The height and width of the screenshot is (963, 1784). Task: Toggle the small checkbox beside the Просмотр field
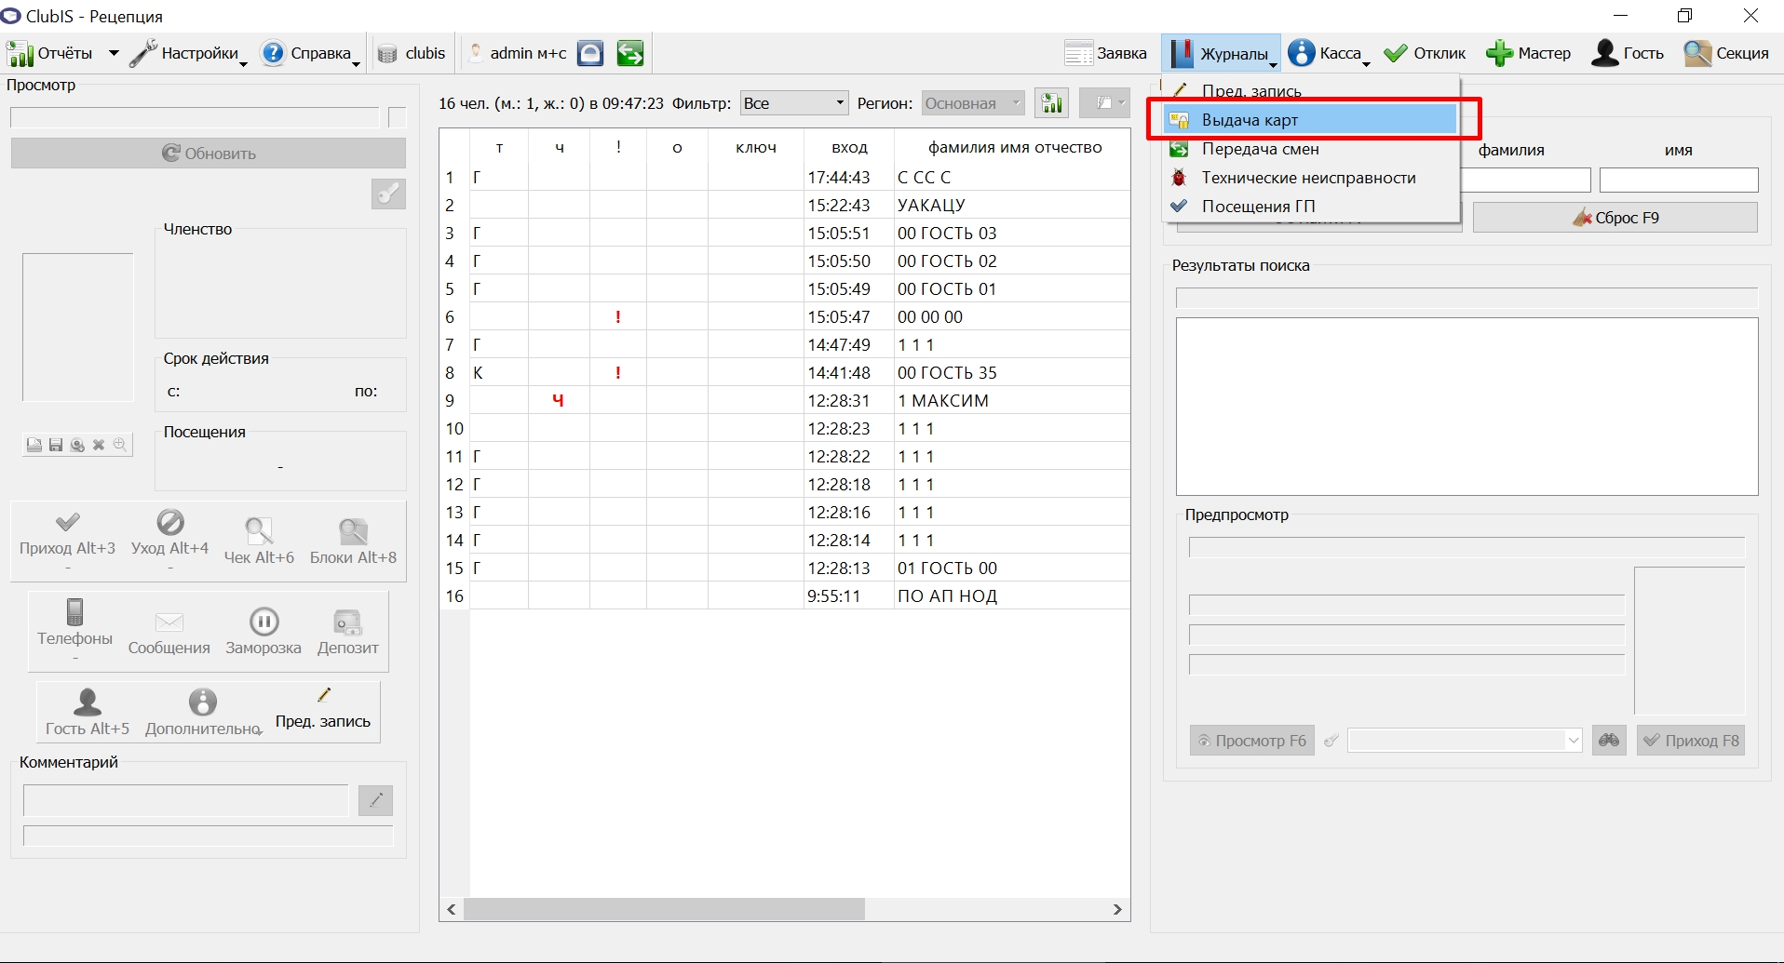[398, 117]
